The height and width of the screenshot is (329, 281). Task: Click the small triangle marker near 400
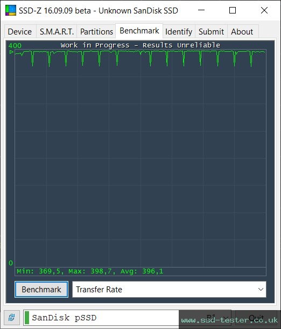tap(11, 52)
